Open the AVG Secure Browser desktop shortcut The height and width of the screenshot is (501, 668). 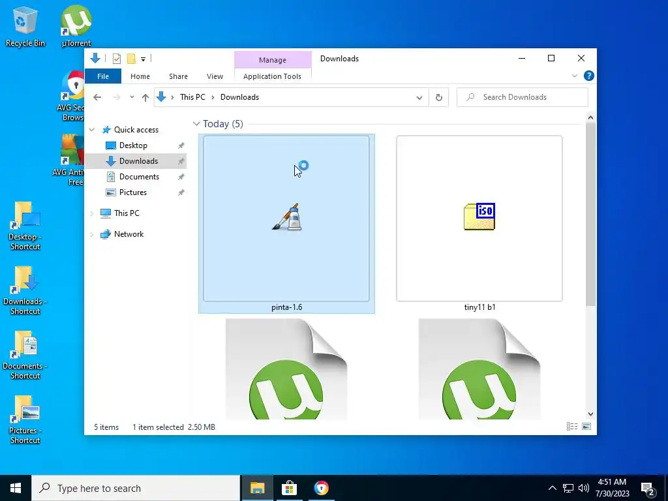pos(72,95)
